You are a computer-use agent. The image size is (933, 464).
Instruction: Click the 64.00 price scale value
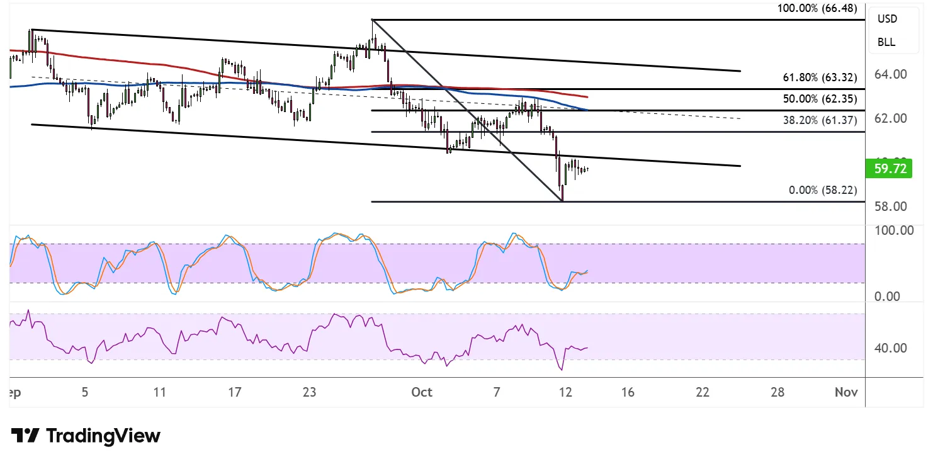(891, 74)
